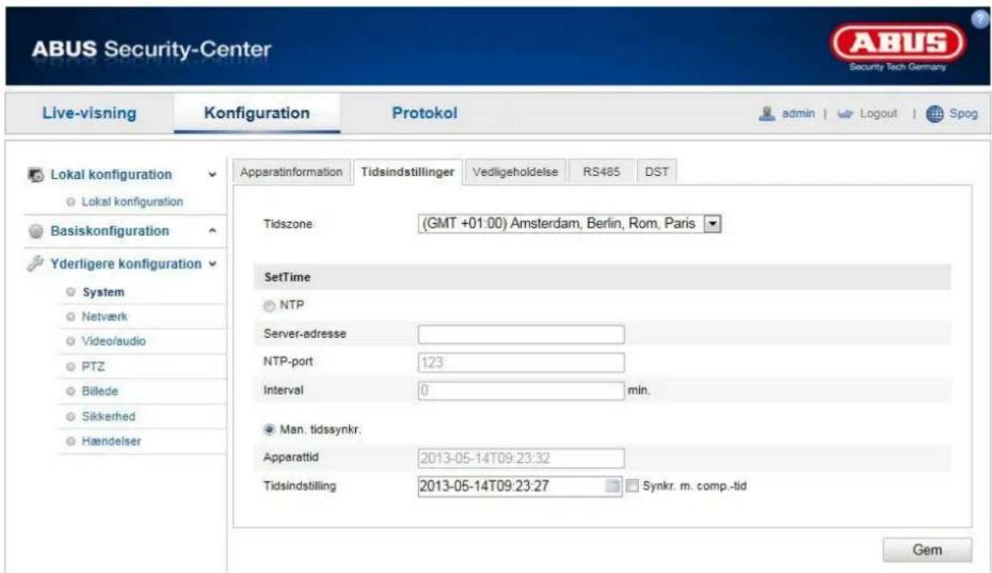992x573 pixels.
Task: Click the Gem save button
Action: 927,550
